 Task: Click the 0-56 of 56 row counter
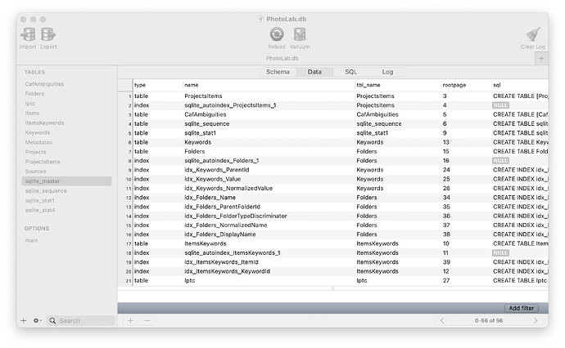[489, 320]
